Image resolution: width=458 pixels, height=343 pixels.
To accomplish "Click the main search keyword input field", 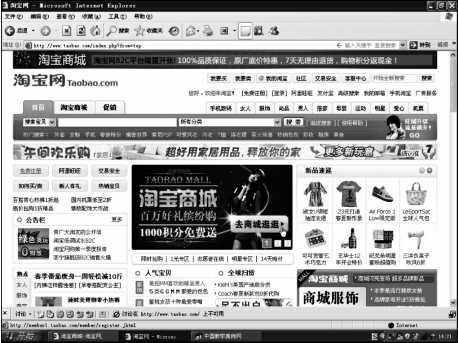I will click(118, 122).
